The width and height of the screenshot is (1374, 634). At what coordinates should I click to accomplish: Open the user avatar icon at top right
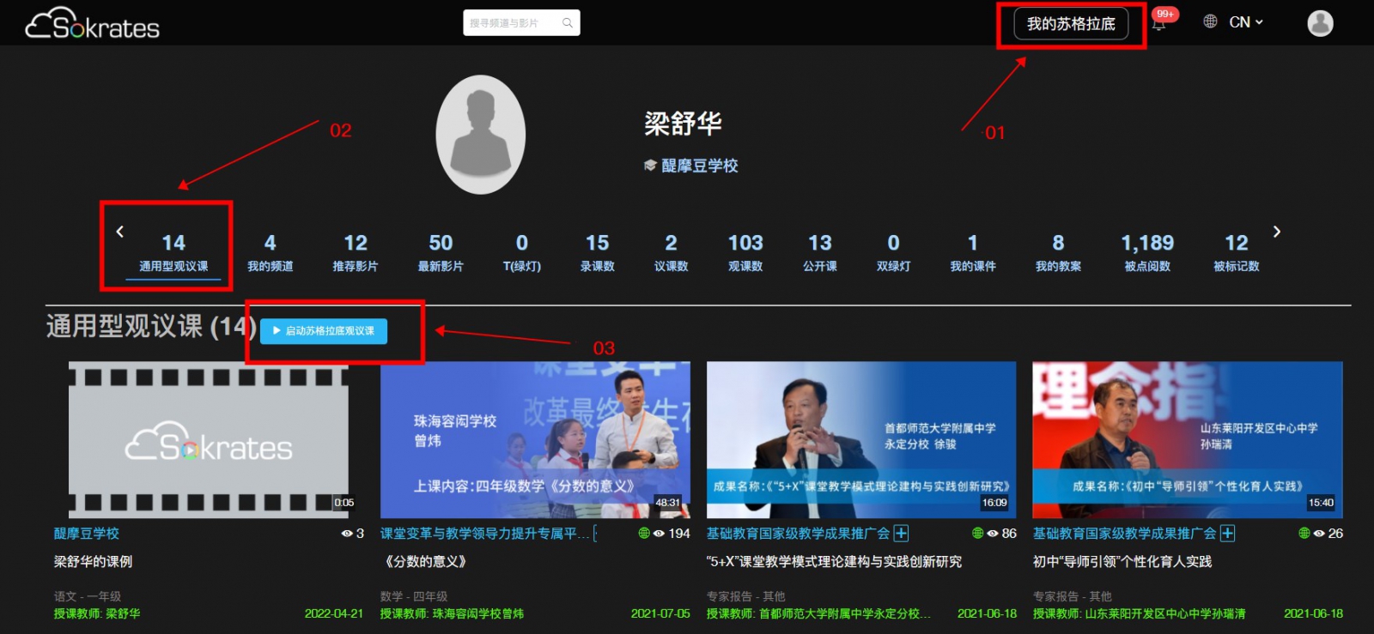pyautogui.click(x=1320, y=23)
